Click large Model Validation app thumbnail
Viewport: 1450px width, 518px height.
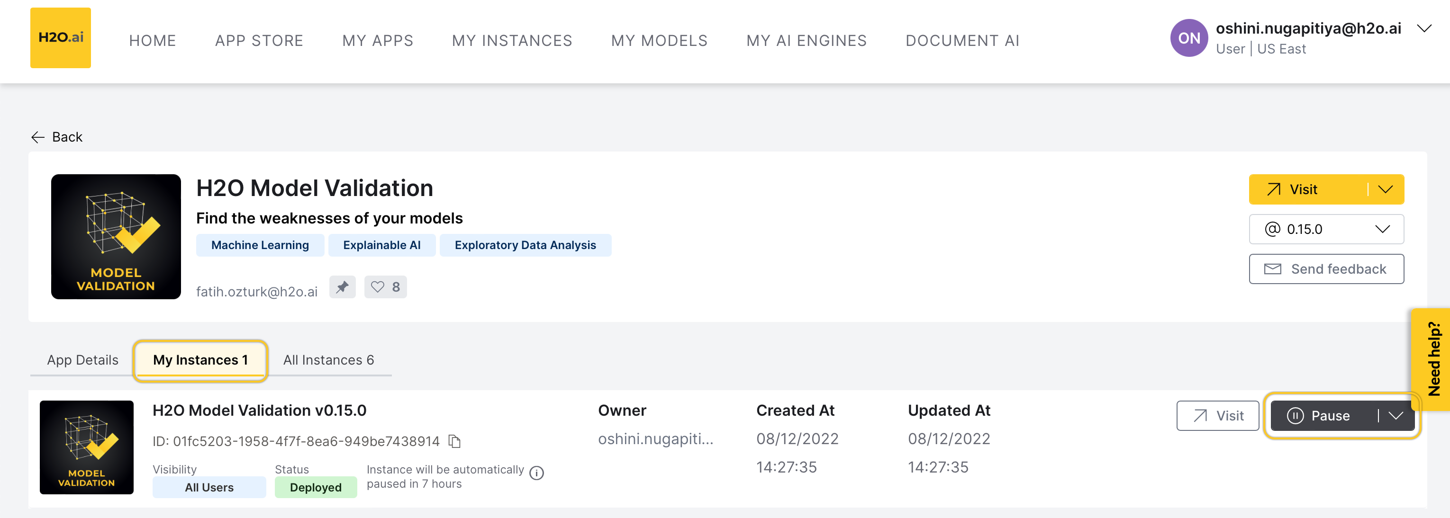pos(116,237)
